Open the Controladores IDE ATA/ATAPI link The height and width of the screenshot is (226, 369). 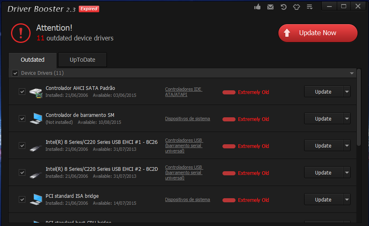184,92
